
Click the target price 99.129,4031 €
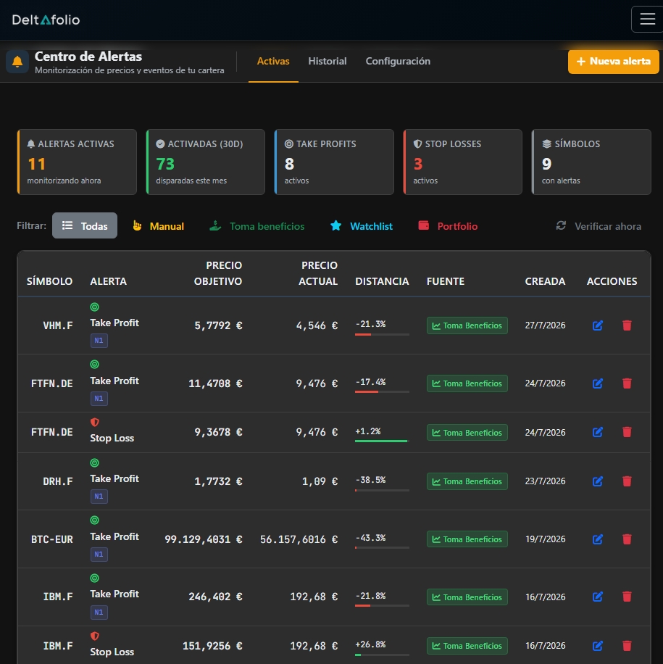coord(203,539)
